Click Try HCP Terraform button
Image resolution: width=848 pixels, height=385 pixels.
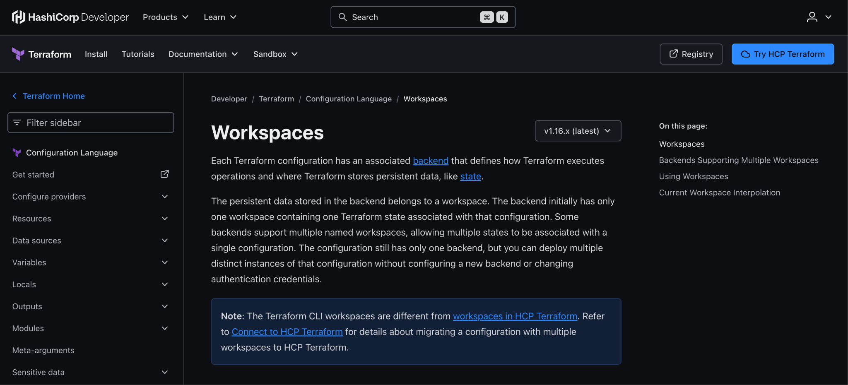tap(783, 54)
